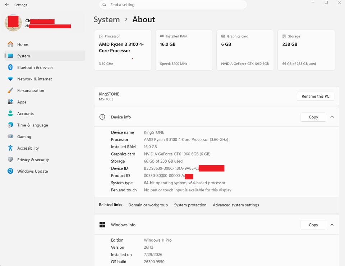Select the Graphics card summary card
Screen dimensions: 345x266
coord(245,50)
